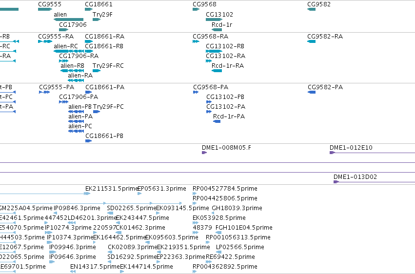
Task: Click the DME1-013D02 clone label
Action: pyautogui.click(x=355, y=176)
